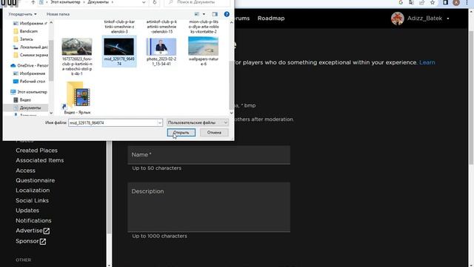Expand the file name history dropdown
This screenshot has height=267, width=474.
pyautogui.click(x=160, y=123)
